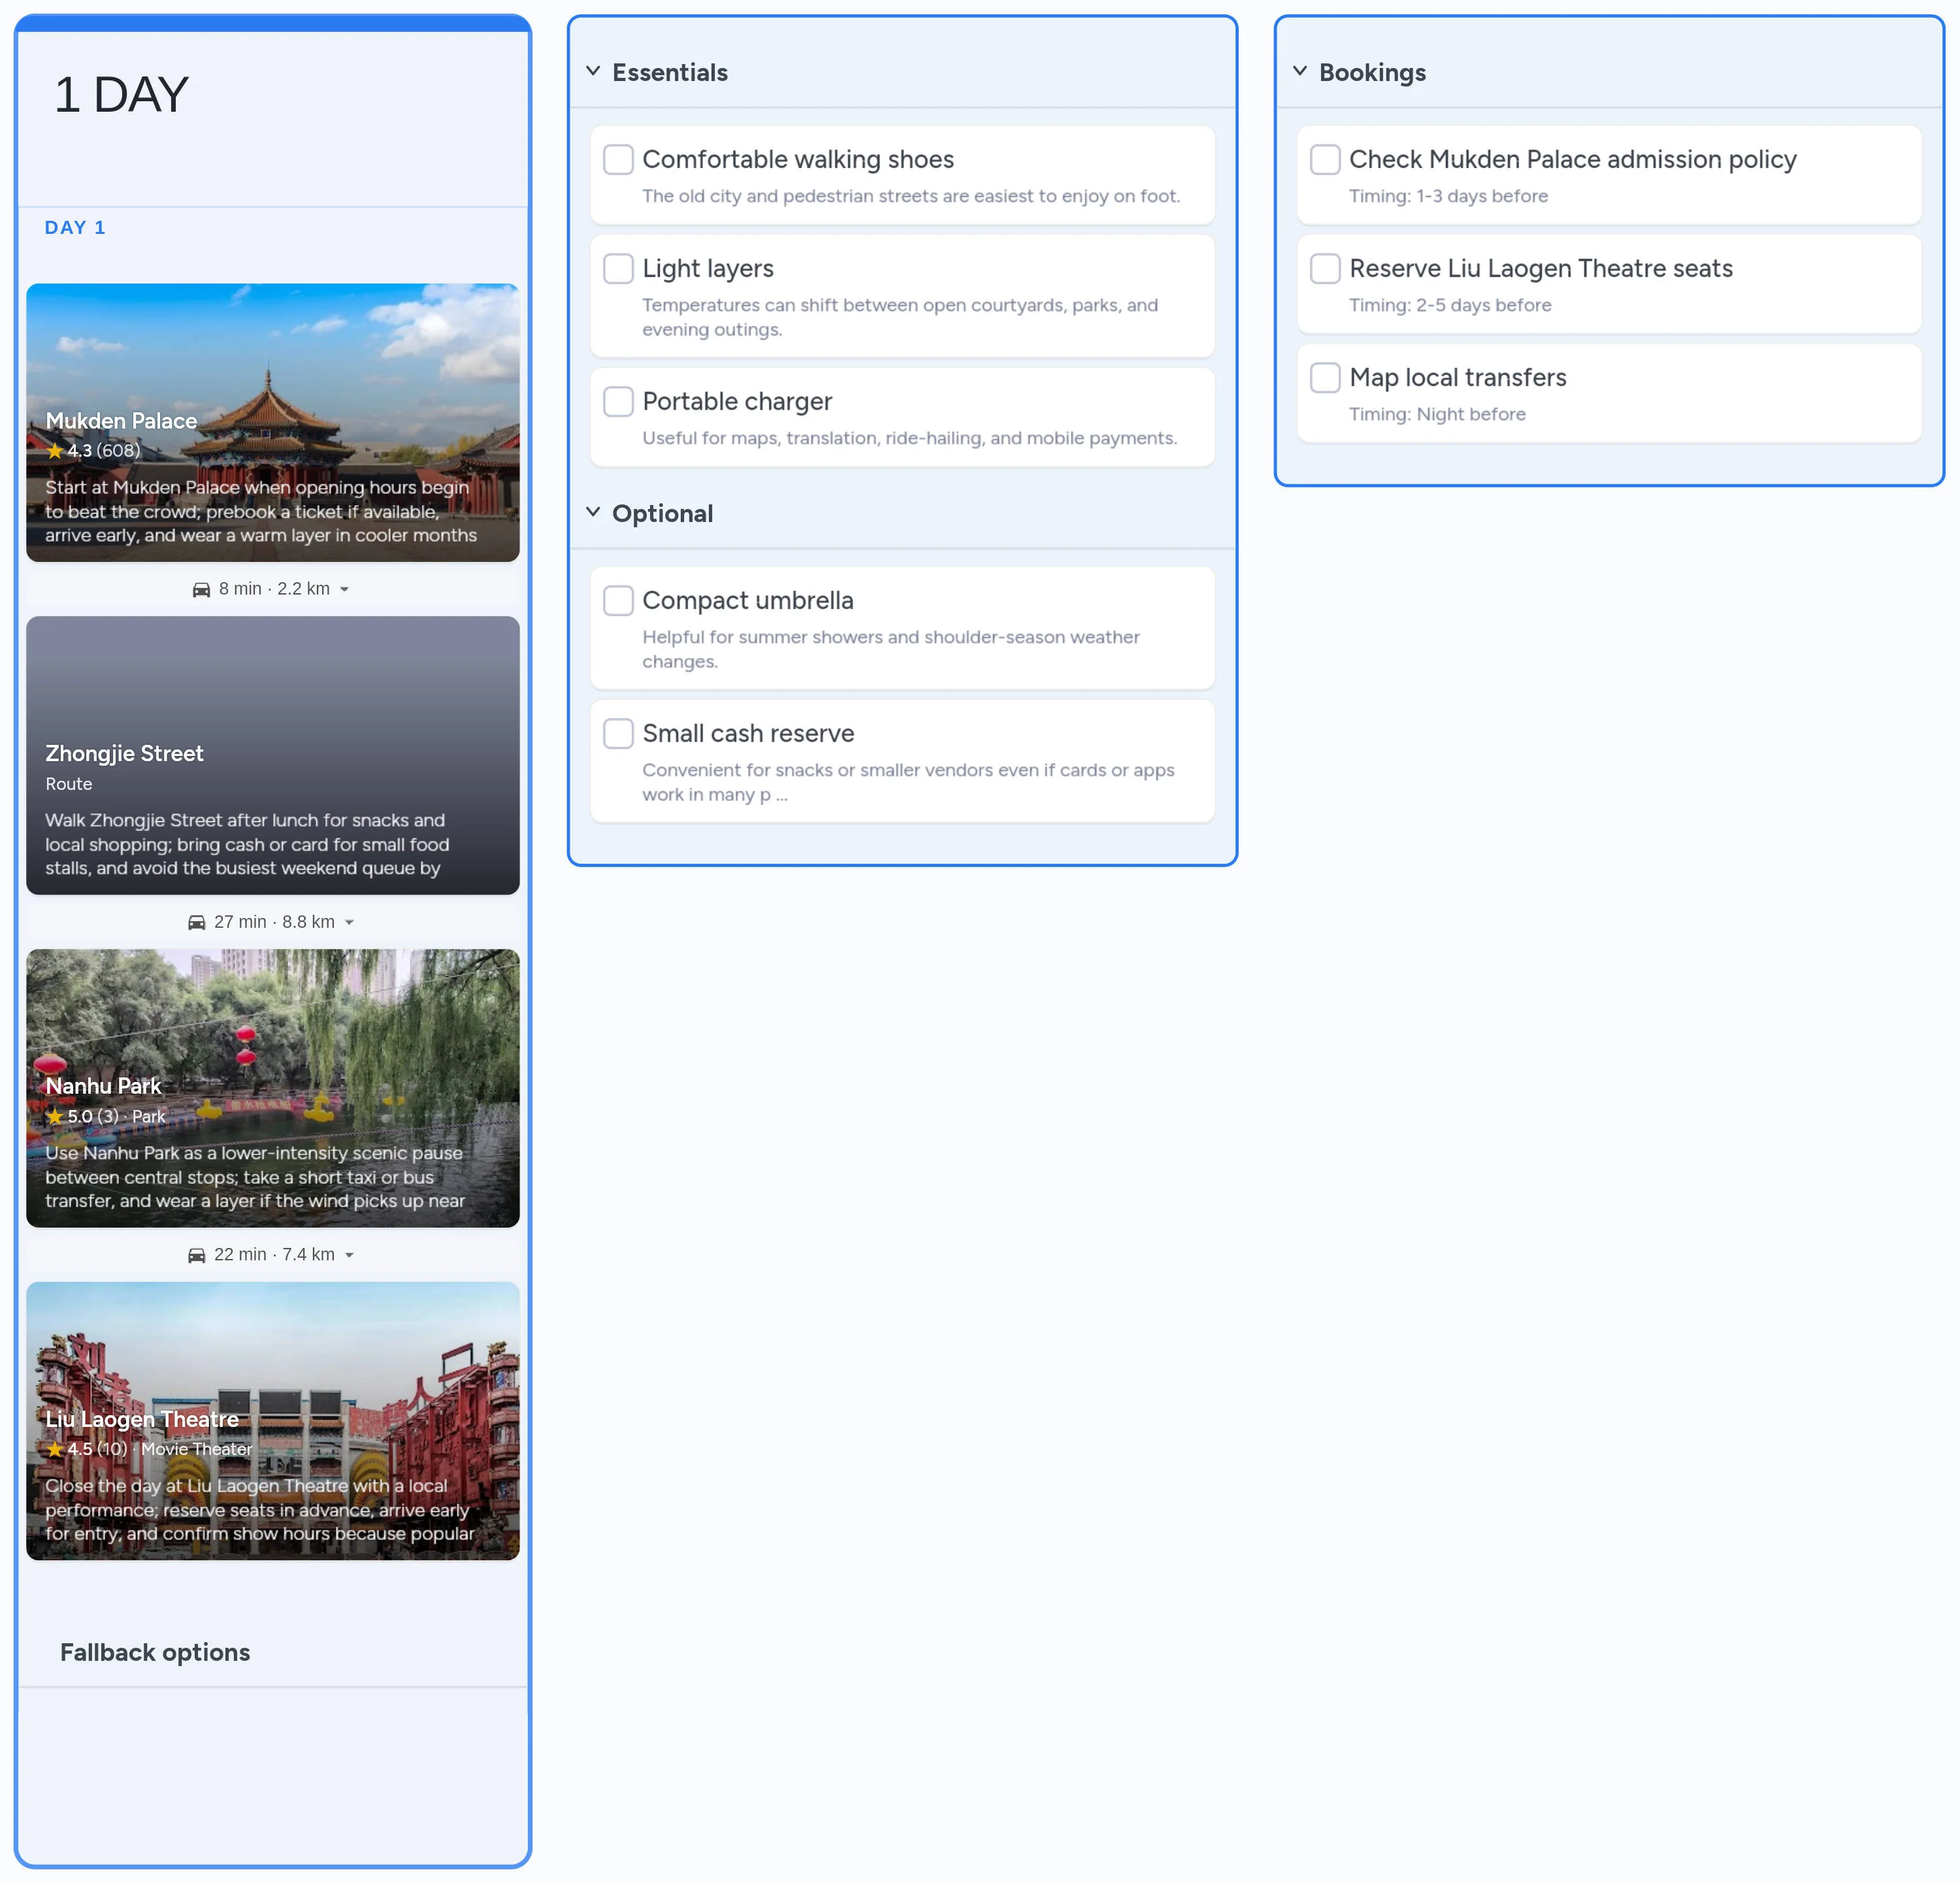Check the Comfortable walking shoes item
Image resolution: width=1960 pixels, height=1883 pixels.
[x=618, y=159]
